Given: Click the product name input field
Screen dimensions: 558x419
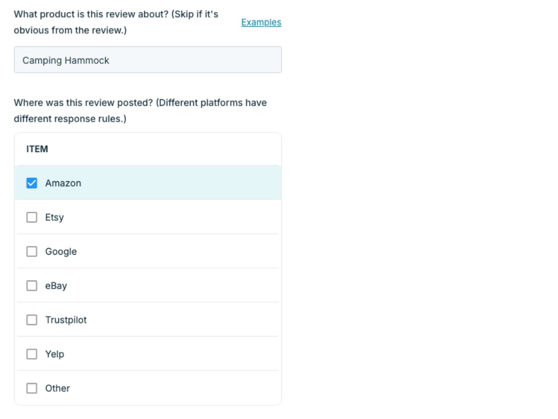Looking at the screenshot, I should (x=148, y=60).
